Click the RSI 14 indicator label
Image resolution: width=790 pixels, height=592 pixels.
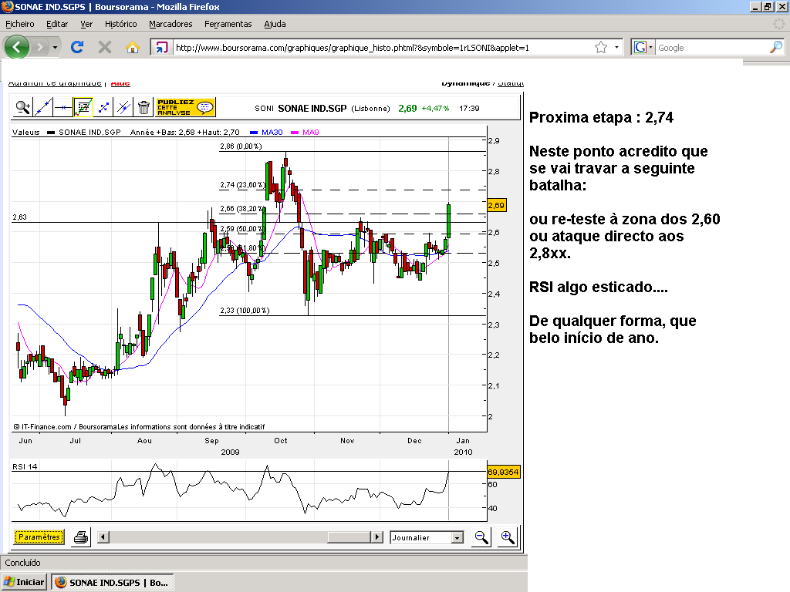pos(25,466)
